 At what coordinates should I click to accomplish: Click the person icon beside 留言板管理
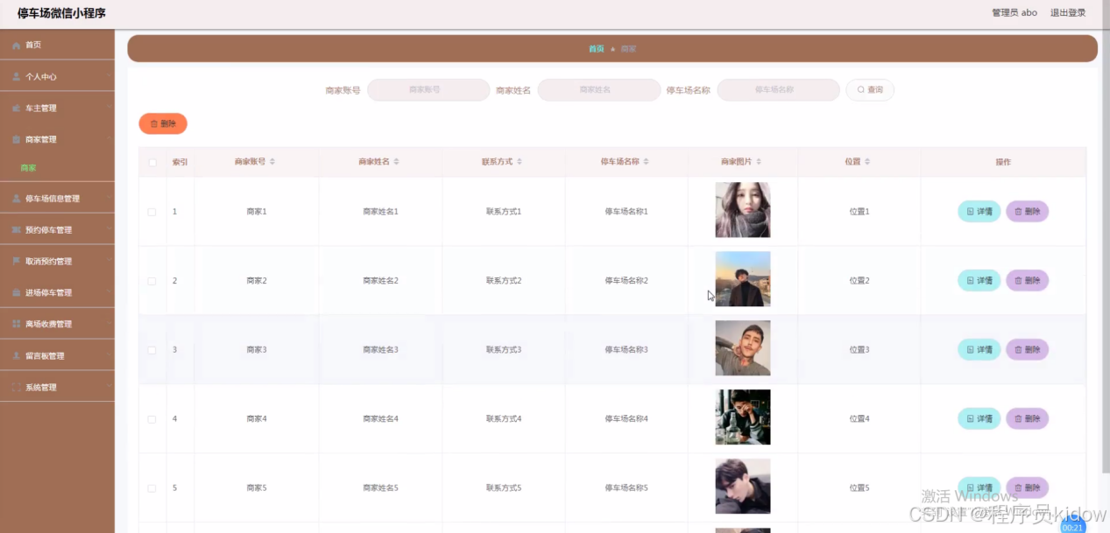pyautogui.click(x=17, y=355)
